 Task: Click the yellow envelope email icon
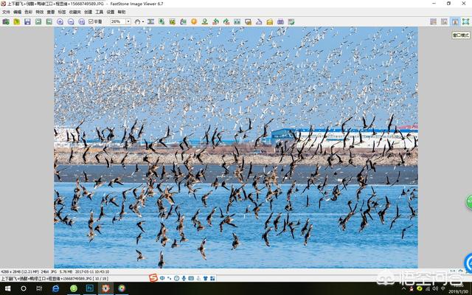(270, 21)
